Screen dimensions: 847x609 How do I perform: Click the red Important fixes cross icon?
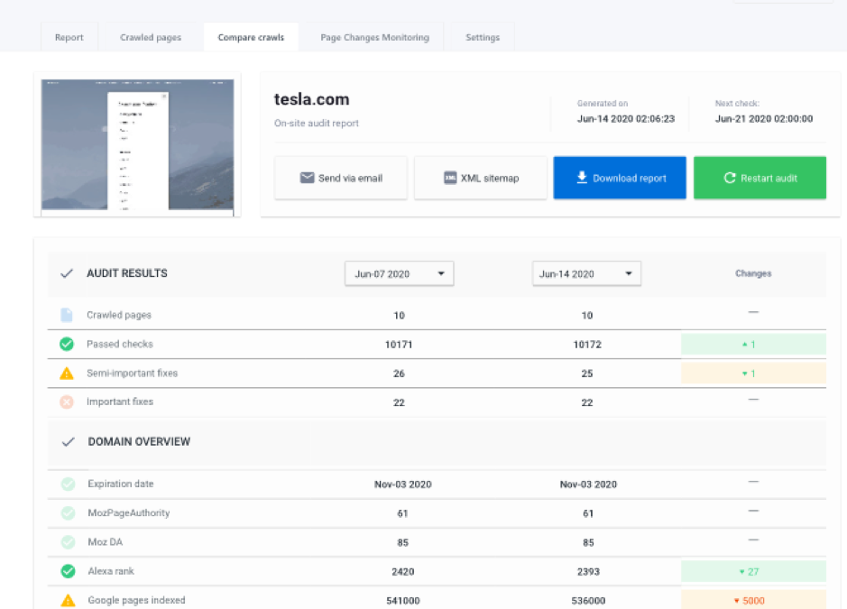pos(67,401)
